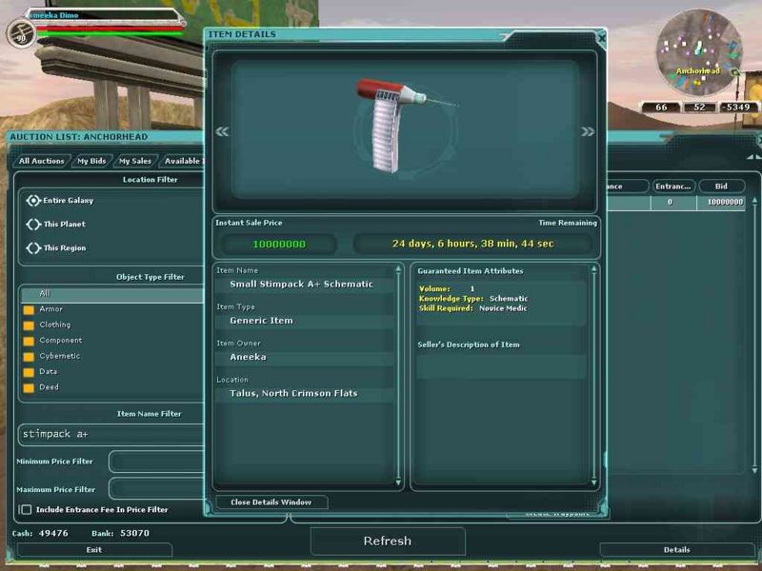762x571 pixels.
Task: Open the My Sales tab
Action: click(x=134, y=161)
